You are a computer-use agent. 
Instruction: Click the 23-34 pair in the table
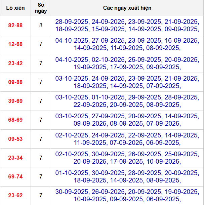[15, 158]
